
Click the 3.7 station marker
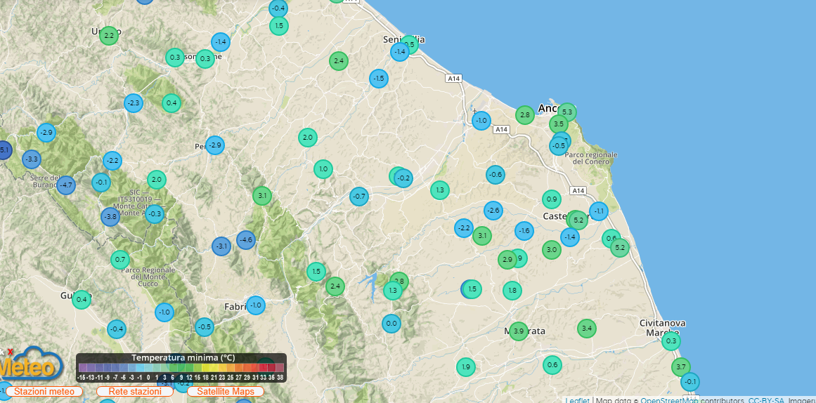(x=680, y=367)
